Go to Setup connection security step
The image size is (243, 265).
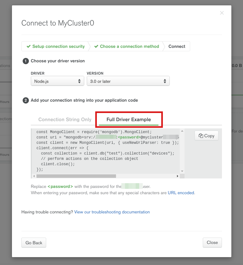coord(56,46)
